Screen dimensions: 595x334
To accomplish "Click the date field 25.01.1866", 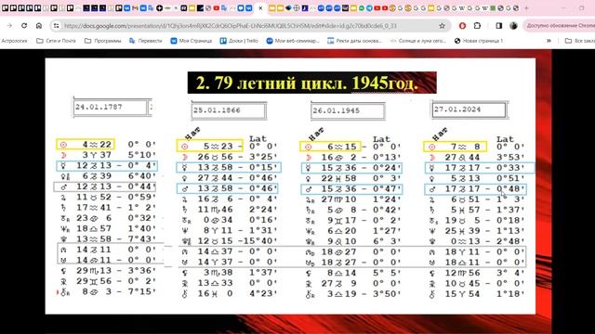I will [229, 110].
